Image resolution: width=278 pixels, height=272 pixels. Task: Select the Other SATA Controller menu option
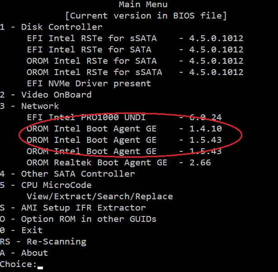coord(67,174)
